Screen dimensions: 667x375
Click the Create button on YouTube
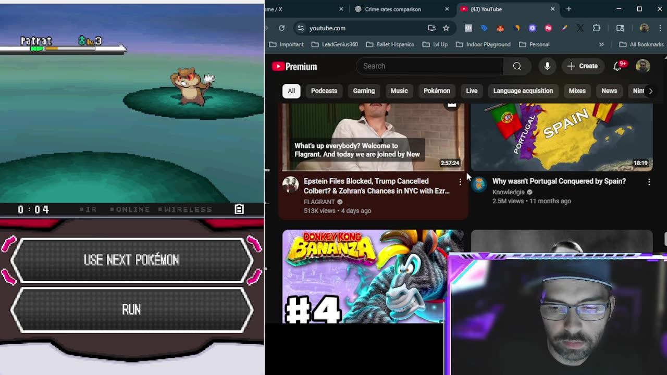tap(583, 66)
